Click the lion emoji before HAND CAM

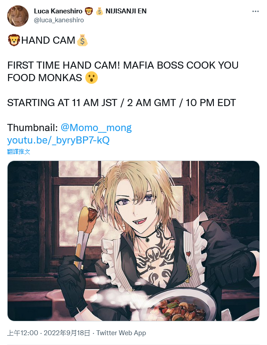[14, 40]
